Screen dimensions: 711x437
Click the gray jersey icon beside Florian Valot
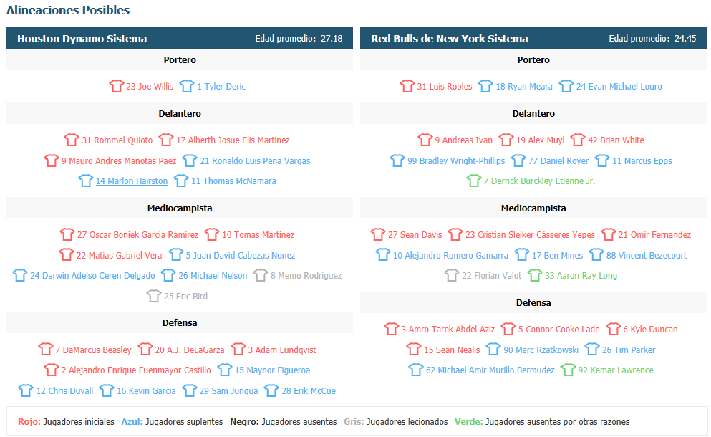coord(452,275)
